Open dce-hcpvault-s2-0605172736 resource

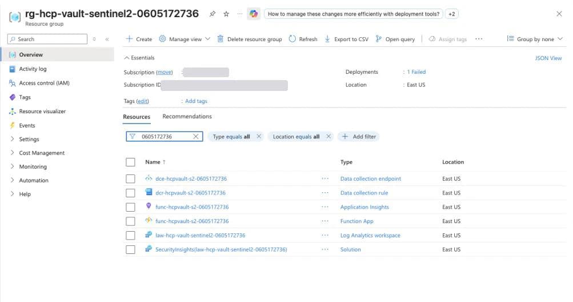191,178
